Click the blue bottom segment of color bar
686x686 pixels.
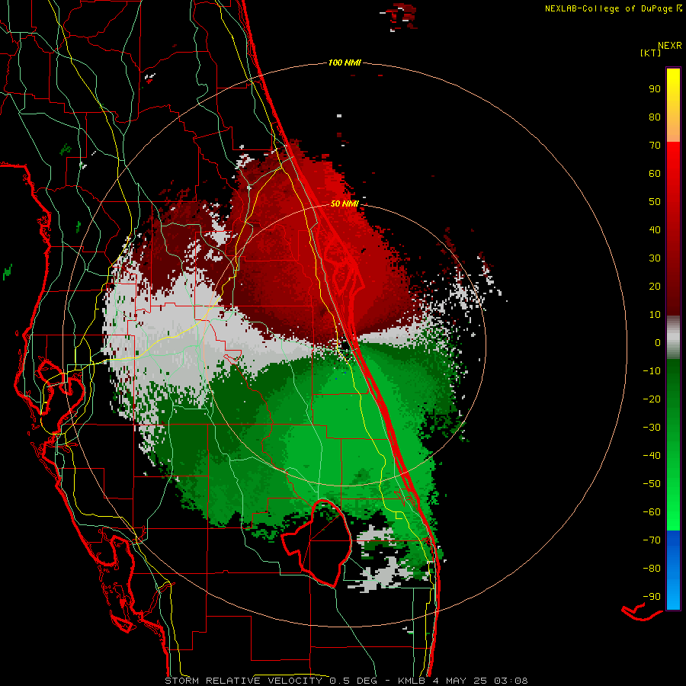click(x=673, y=570)
